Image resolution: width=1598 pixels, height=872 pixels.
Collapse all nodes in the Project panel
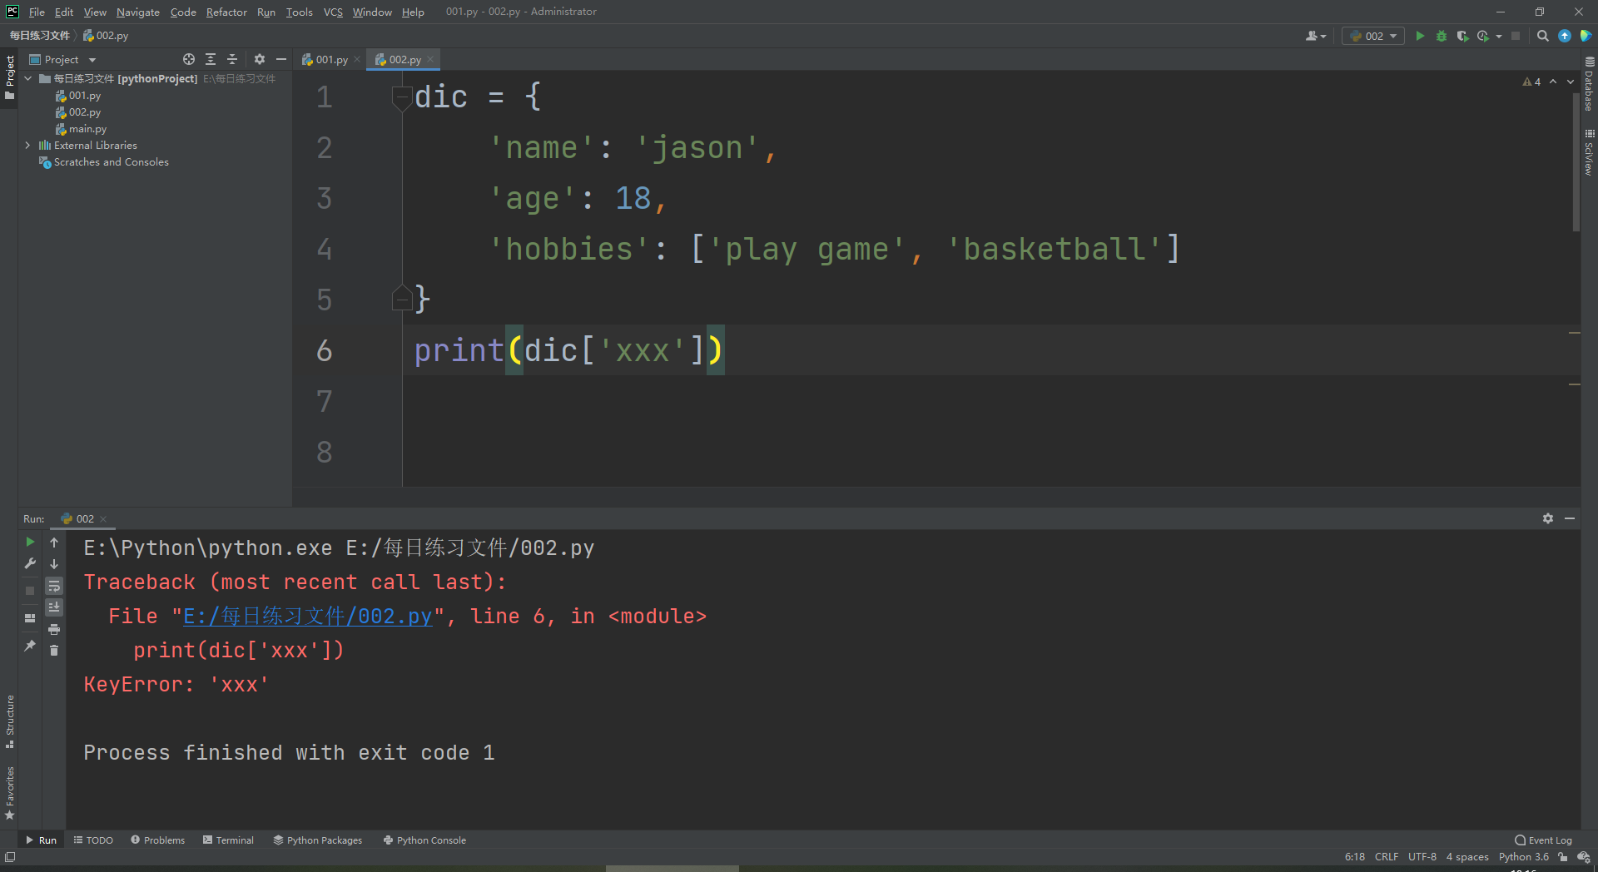click(232, 59)
